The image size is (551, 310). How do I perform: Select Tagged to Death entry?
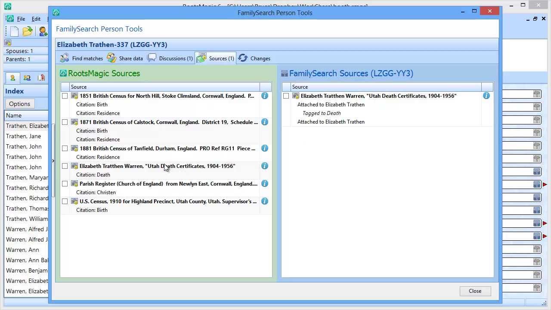pos(322,113)
